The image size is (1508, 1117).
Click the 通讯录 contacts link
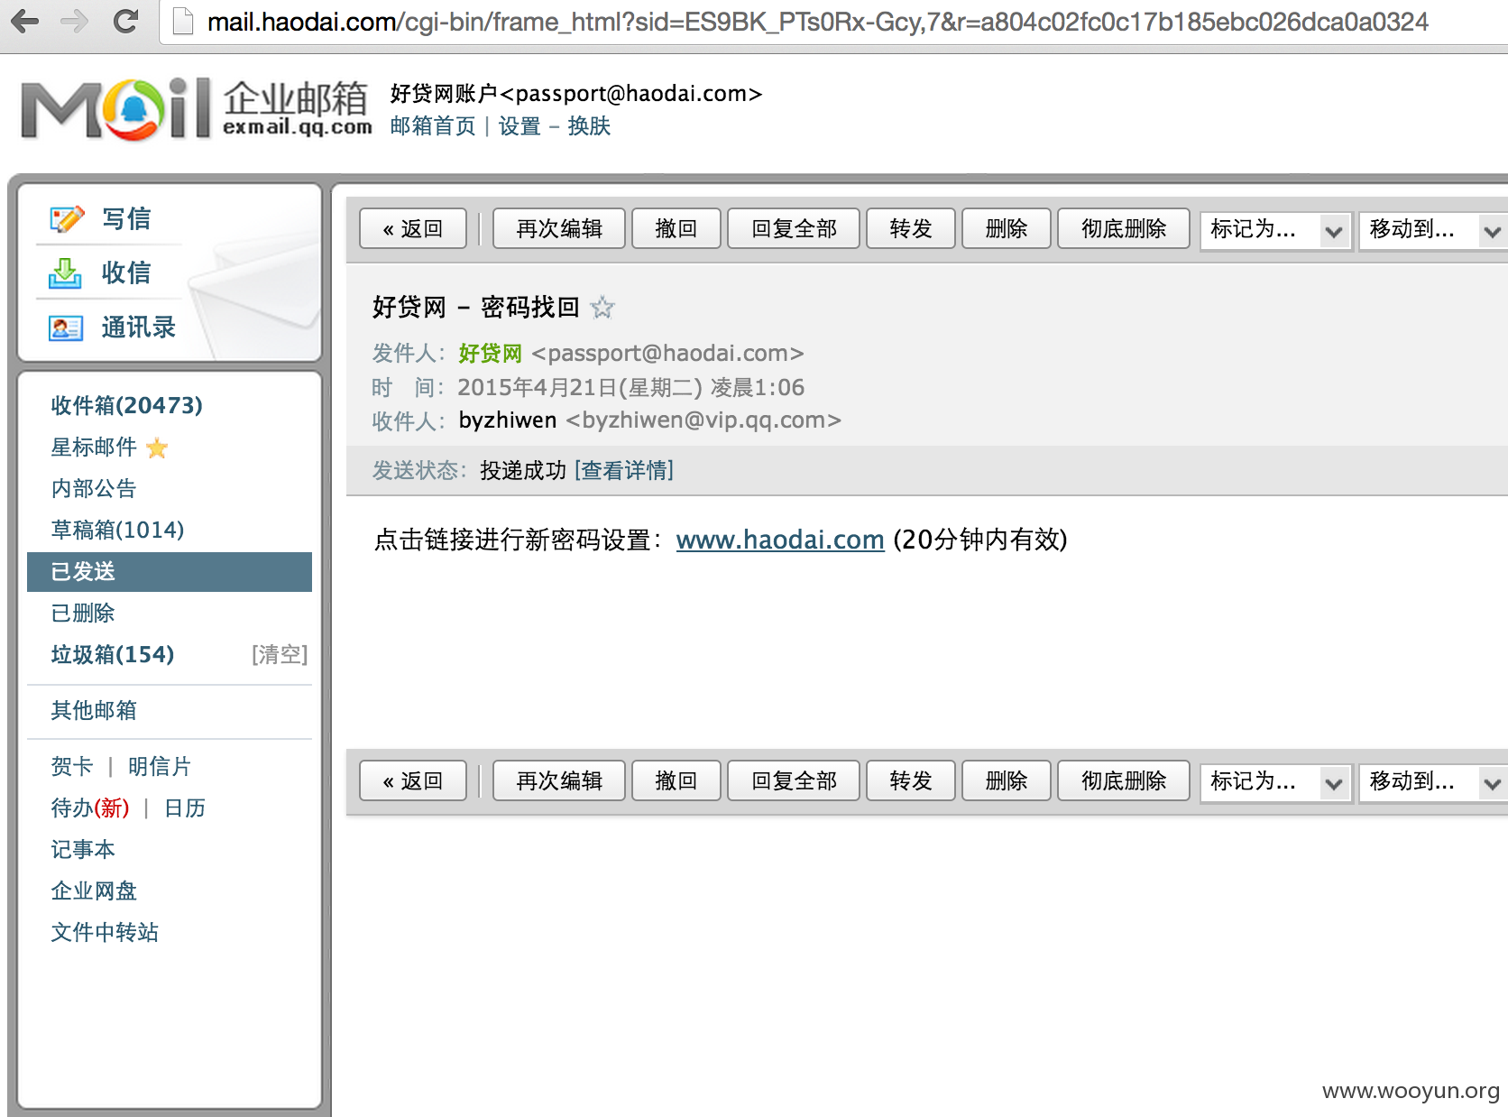(139, 328)
